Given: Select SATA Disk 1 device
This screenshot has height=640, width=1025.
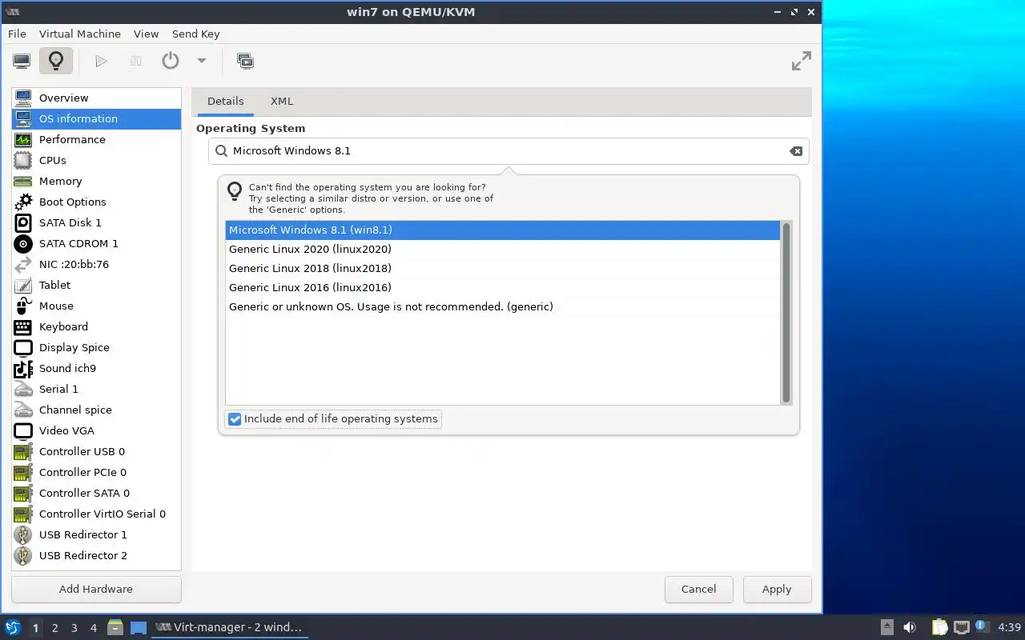Looking at the screenshot, I should pyautogui.click(x=96, y=222).
